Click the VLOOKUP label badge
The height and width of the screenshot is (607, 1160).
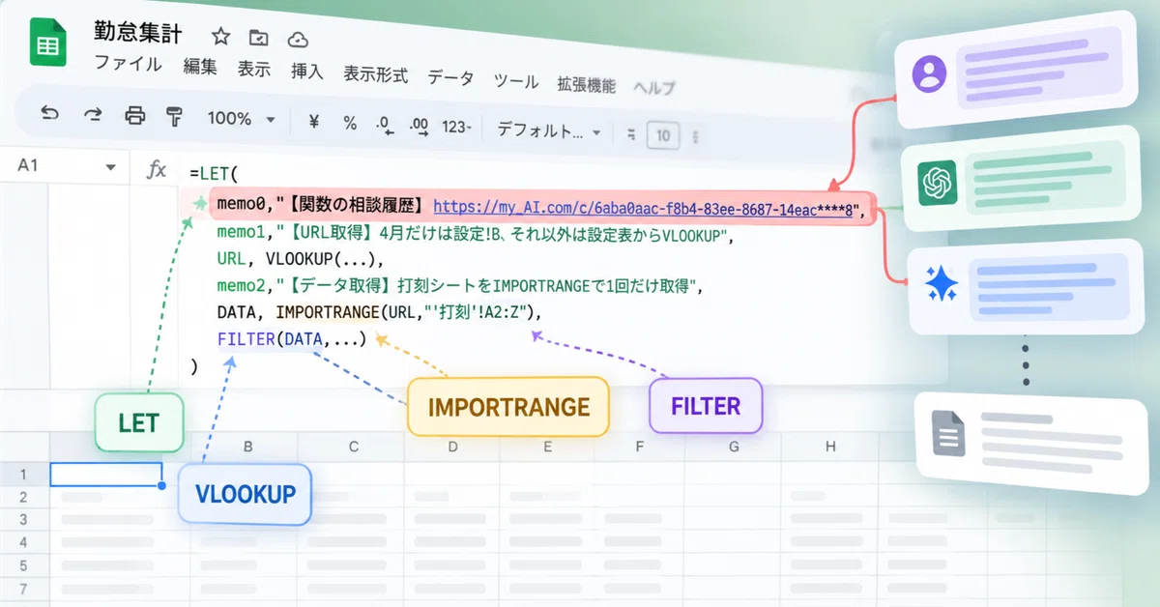[x=246, y=494]
